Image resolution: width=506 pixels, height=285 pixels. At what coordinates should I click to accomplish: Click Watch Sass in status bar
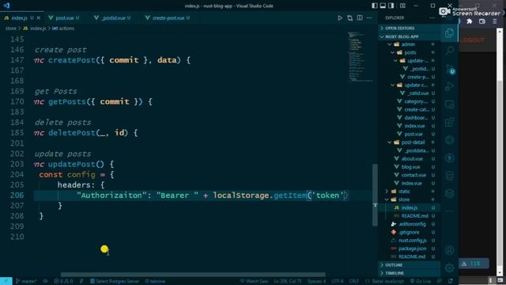(x=254, y=281)
